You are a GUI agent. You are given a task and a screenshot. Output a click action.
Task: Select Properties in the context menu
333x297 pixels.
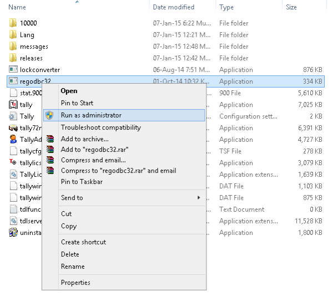click(x=75, y=283)
